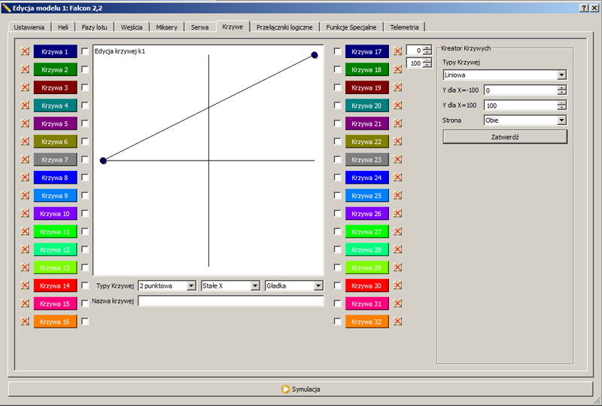The image size is (602, 406).
Task: Open the 'Liniowa' curve creator type dropdown
Action: [504, 75]
